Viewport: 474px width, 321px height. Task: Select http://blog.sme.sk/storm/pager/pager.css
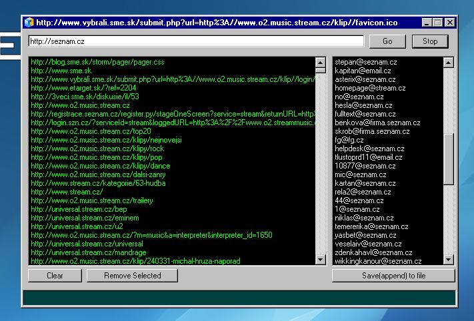click(97, 62)
